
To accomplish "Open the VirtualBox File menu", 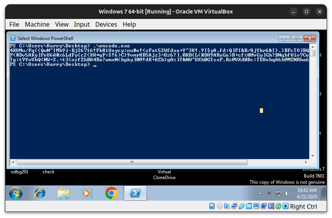I will pyautogui.click(x=14, y=24).
